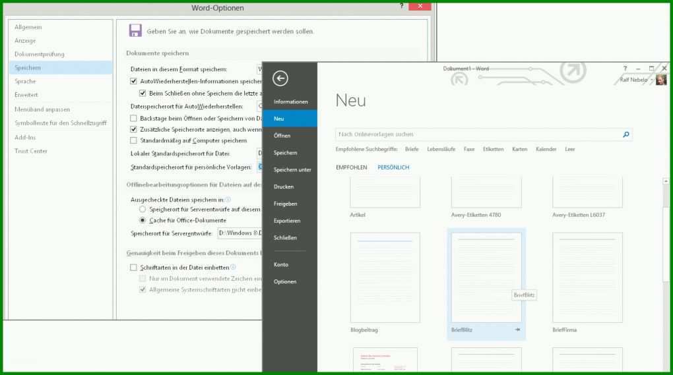
Task: Open the Avery-Etiketten 4780 template
Action: (x=486, y=193)
